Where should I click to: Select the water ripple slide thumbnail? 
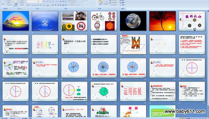[x=45, y=21]
